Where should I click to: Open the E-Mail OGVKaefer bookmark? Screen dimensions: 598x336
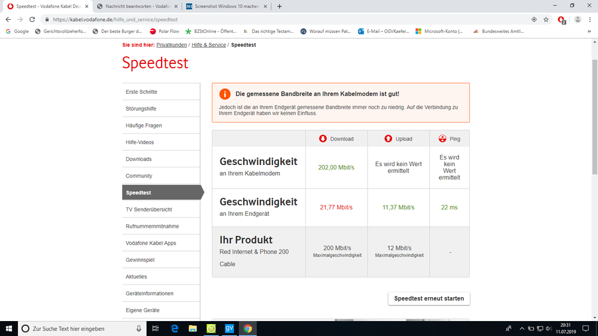383,31
